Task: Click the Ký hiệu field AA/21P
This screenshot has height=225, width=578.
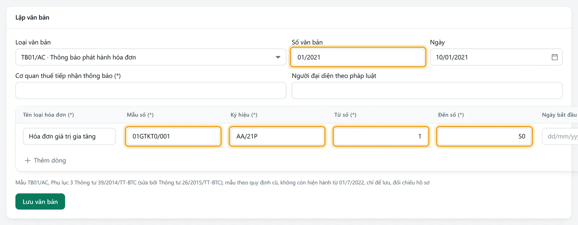Action: click(277, 136)
